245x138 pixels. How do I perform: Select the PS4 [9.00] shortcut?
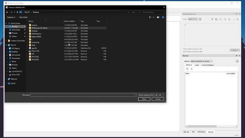coord(67,60)
